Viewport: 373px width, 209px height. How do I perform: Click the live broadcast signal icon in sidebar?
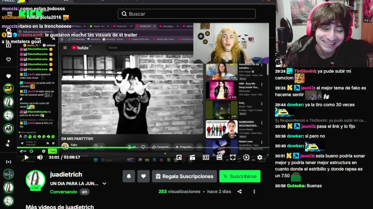pos(8,162)
